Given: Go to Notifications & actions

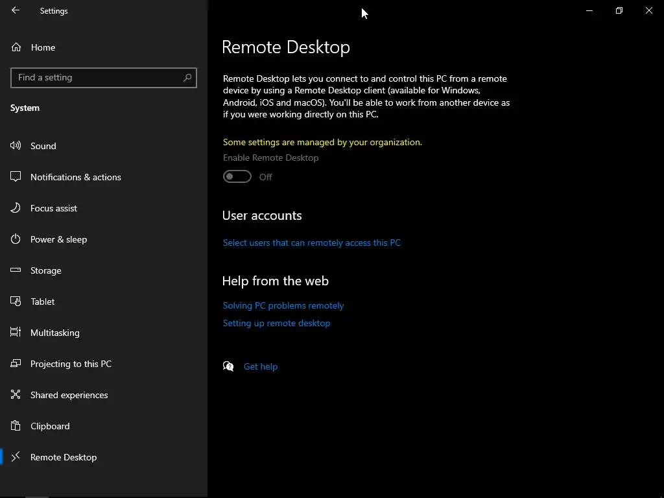Looking at the screenshot, I should 104,177.
